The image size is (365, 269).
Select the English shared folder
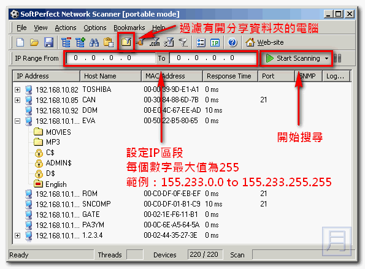point(56,184)
